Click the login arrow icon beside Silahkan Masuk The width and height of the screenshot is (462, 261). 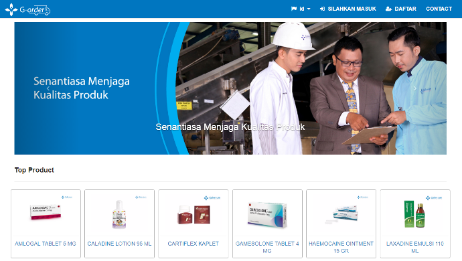(x=322, y=9)
